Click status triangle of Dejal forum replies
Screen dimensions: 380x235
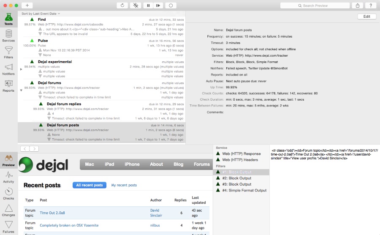pyautogui.click(x=41, y=104)
